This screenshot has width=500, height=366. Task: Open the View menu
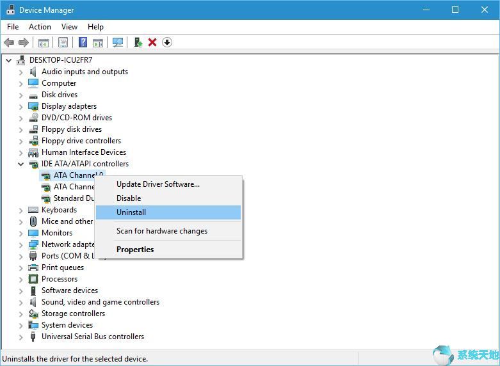[69, 27]
